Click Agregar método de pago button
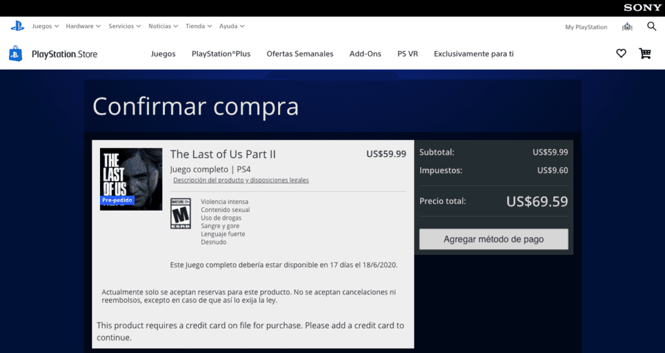The image size is (665, 353). pyautogui.click(x=494, y=239)
